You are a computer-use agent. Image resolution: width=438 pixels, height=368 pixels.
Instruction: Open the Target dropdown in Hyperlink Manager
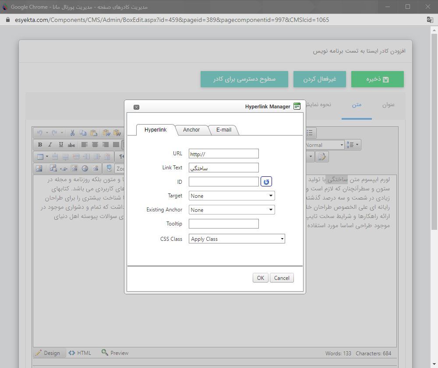coord(232,196)
